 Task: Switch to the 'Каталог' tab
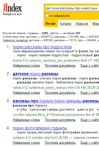click(x=66, y=23)
